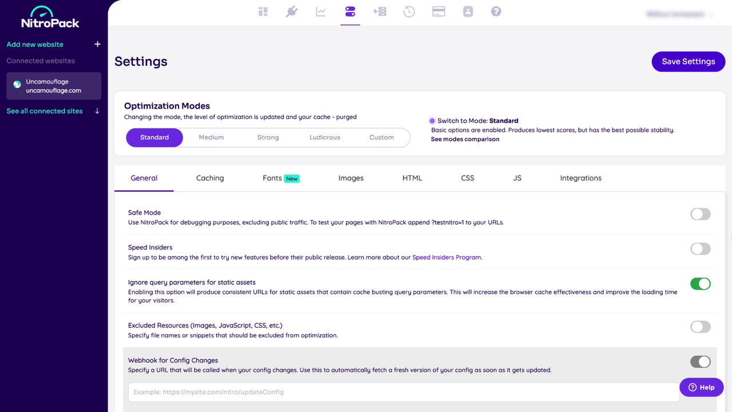
Task: Click the Settings toggles icon in top navigation
Action: coord(350,11)
